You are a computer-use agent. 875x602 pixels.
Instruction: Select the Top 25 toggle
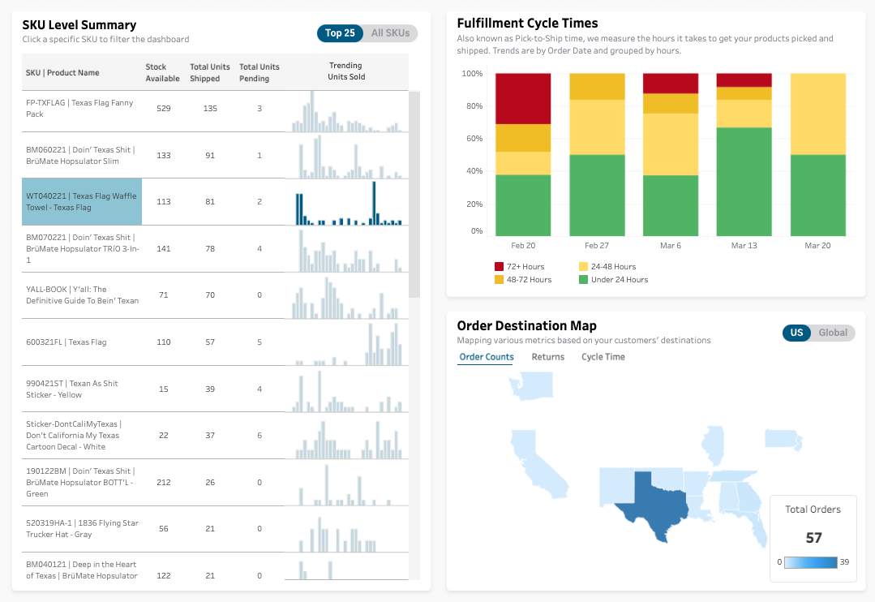(340, 33)
